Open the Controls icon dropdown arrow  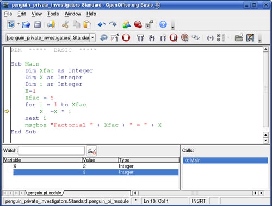pos(228,37)
